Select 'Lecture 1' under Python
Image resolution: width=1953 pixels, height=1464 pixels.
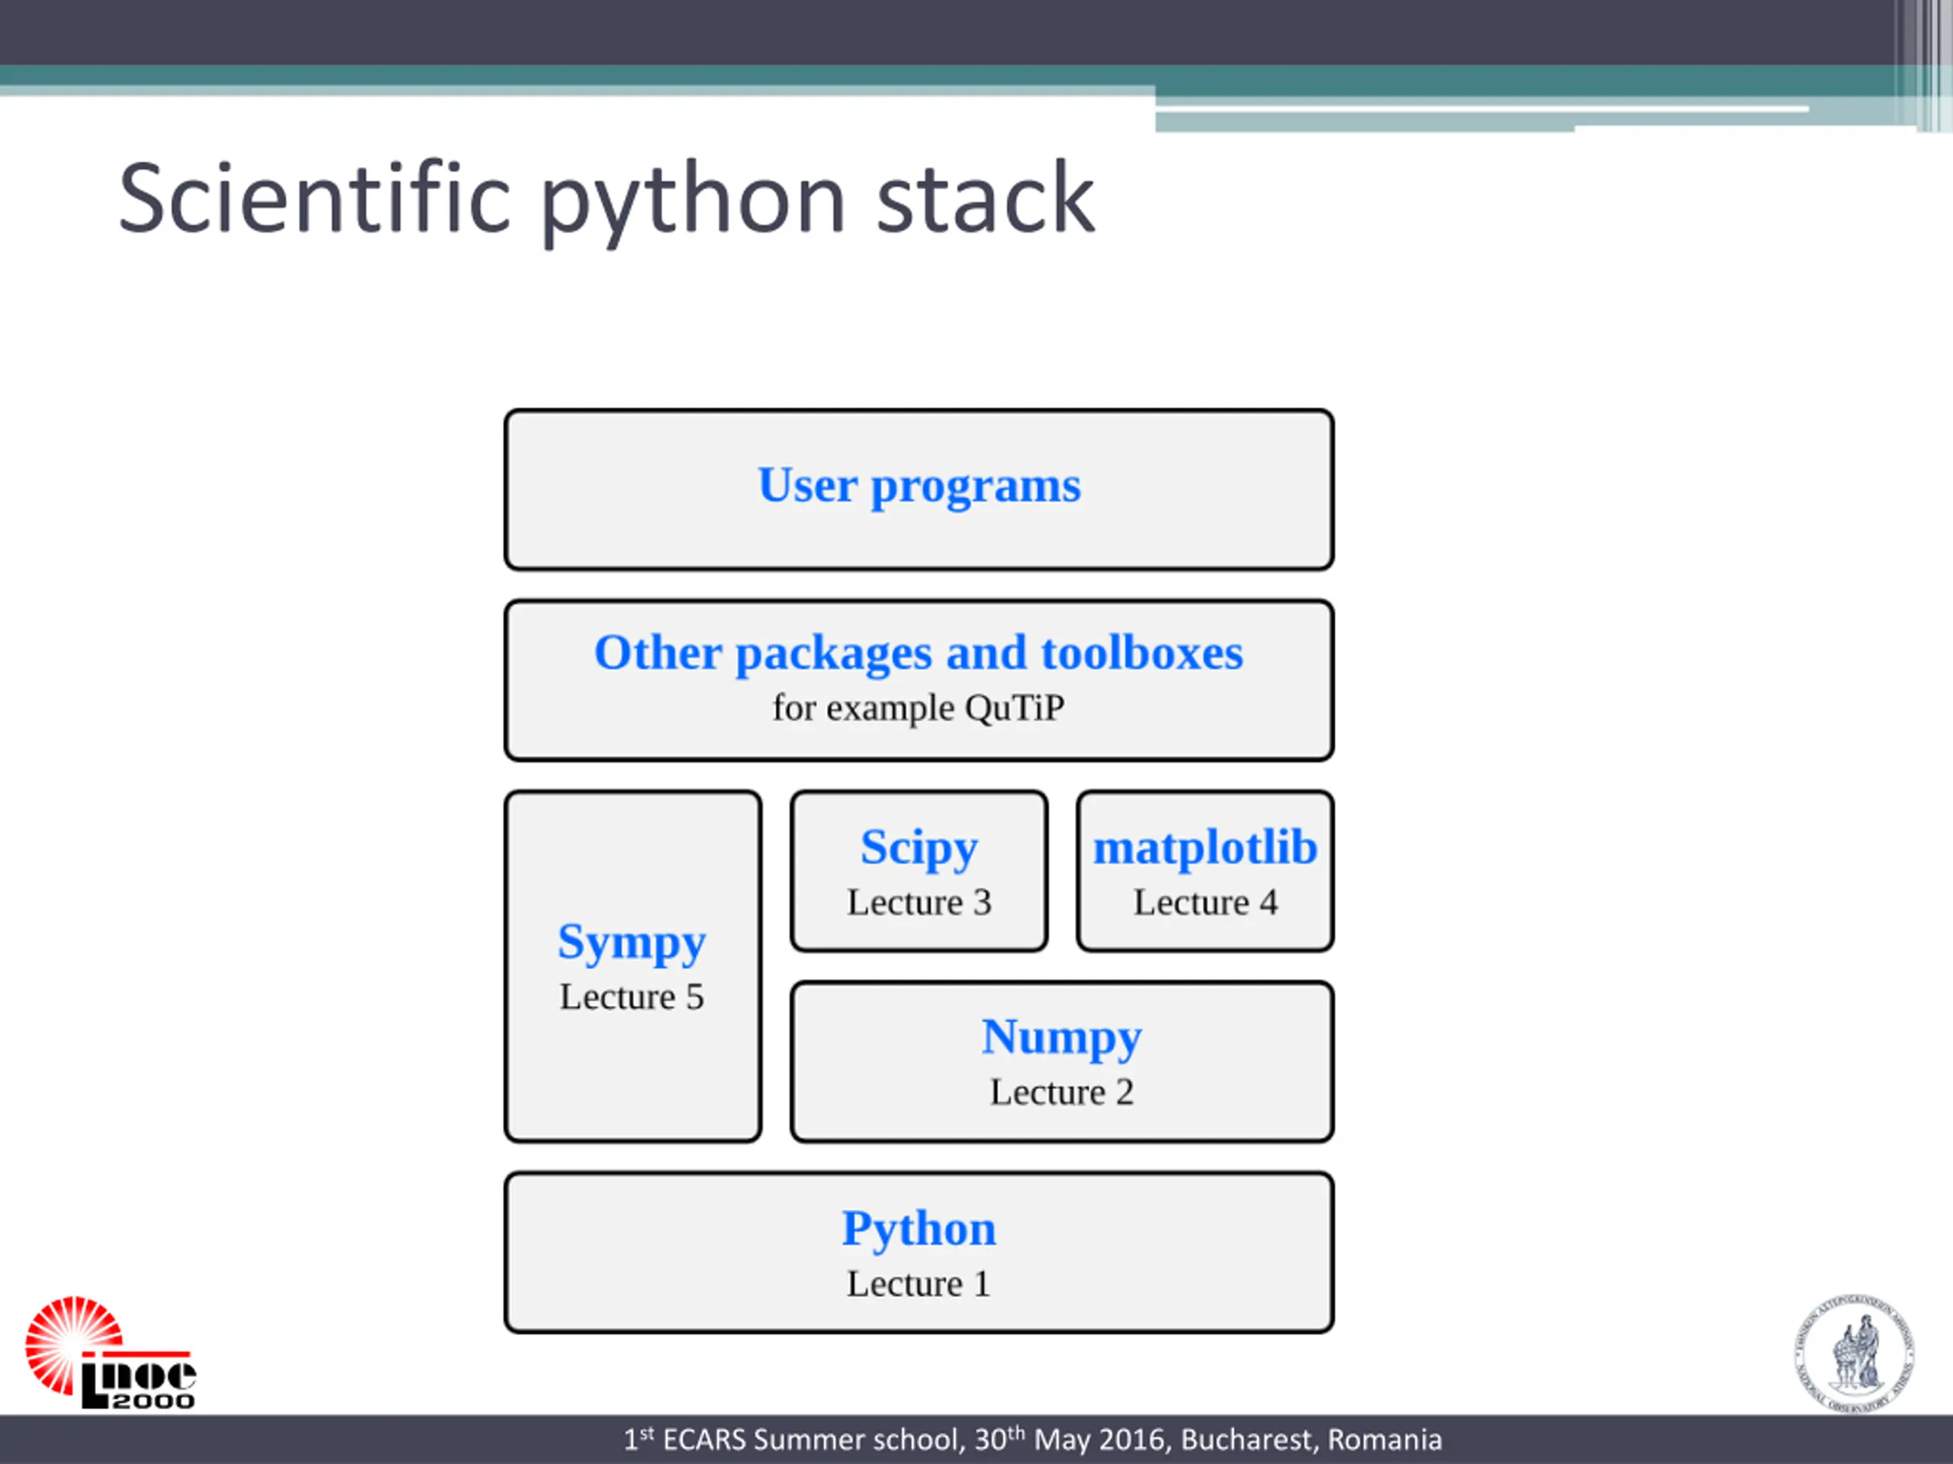click(919, 1284)
